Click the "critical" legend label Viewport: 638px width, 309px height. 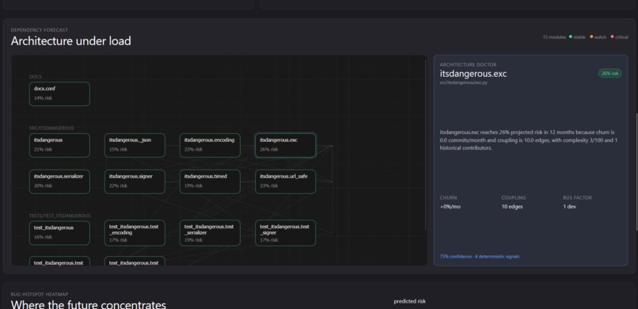(621, 37)
